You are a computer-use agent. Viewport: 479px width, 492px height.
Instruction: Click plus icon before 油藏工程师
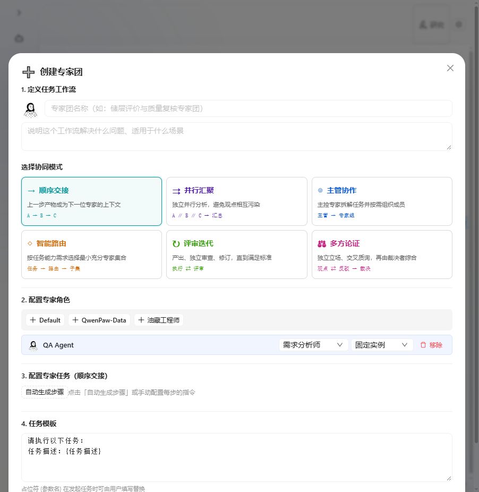(141, 320)
